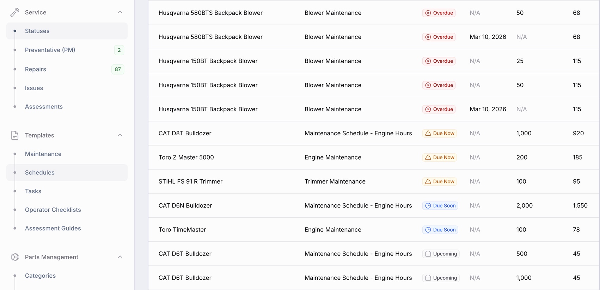Open Maintenance templates
This screenshot has height=290, width=600.
[x=43, y=154]
